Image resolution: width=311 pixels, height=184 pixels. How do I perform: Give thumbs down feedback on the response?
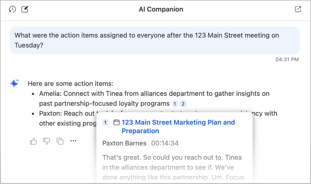(x=46, y=141)
